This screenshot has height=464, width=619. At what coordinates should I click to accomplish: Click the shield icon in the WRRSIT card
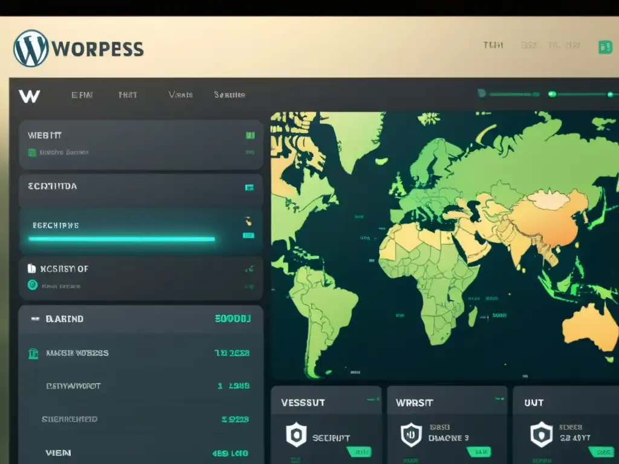pyautogui.click(x=411, y=435)
